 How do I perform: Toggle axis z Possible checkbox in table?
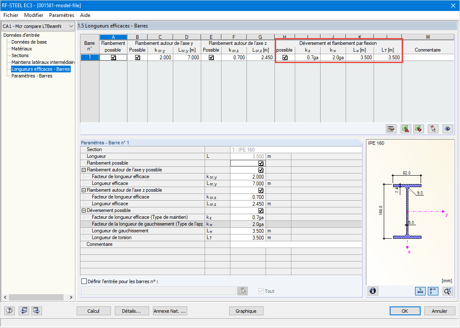coord(211,58)
